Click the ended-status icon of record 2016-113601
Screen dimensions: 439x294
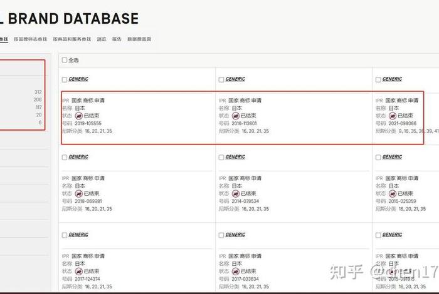click(236, 116)
